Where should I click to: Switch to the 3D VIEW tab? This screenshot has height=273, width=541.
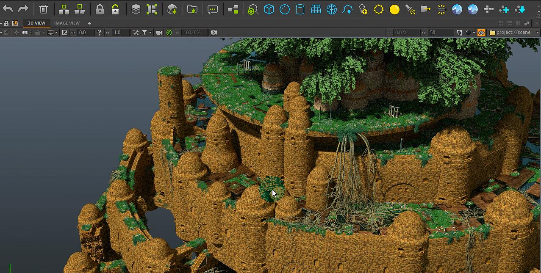(36, 23)
